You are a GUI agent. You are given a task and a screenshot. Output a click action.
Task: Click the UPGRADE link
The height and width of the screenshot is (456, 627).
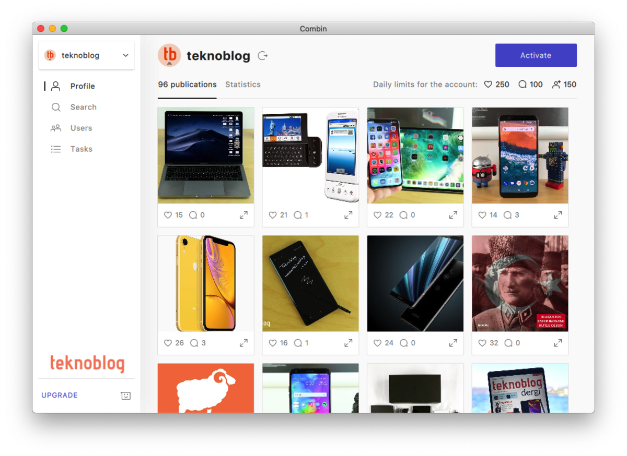60,395
